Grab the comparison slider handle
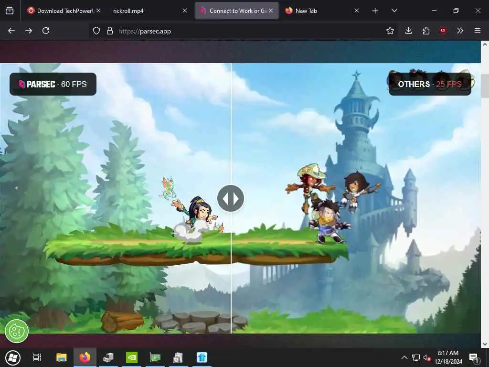489x367 pixels. (x=231, y=198)
